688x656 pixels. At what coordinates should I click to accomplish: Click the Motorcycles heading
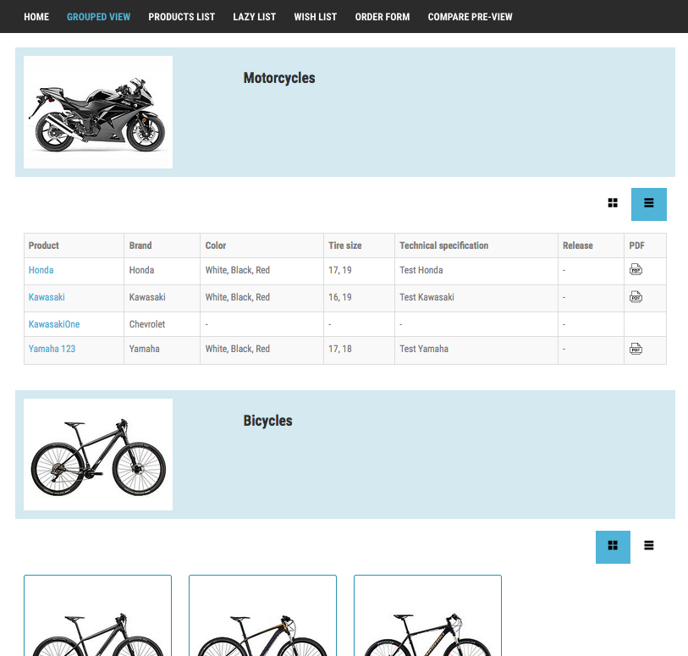279,78
